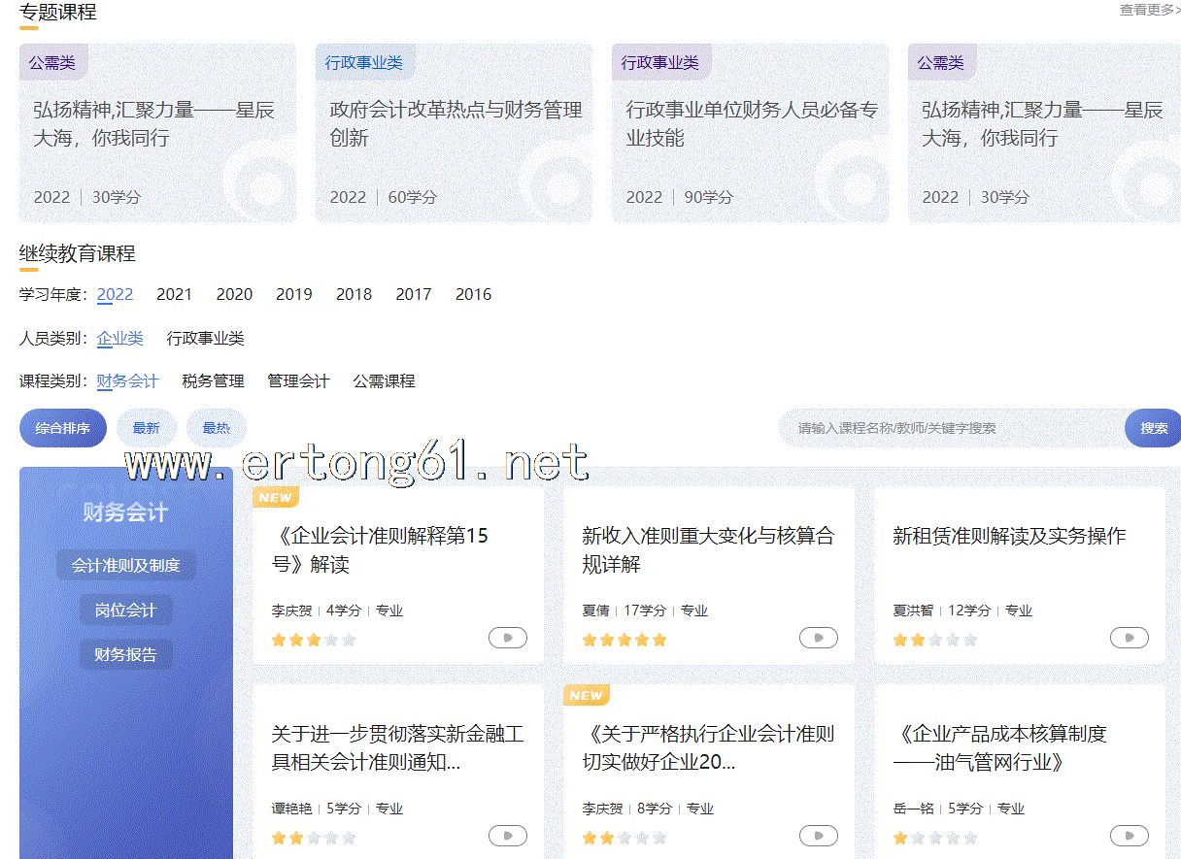Sort courses by 最新
This screenshot has height=859, width=1181.
point(146,428)
